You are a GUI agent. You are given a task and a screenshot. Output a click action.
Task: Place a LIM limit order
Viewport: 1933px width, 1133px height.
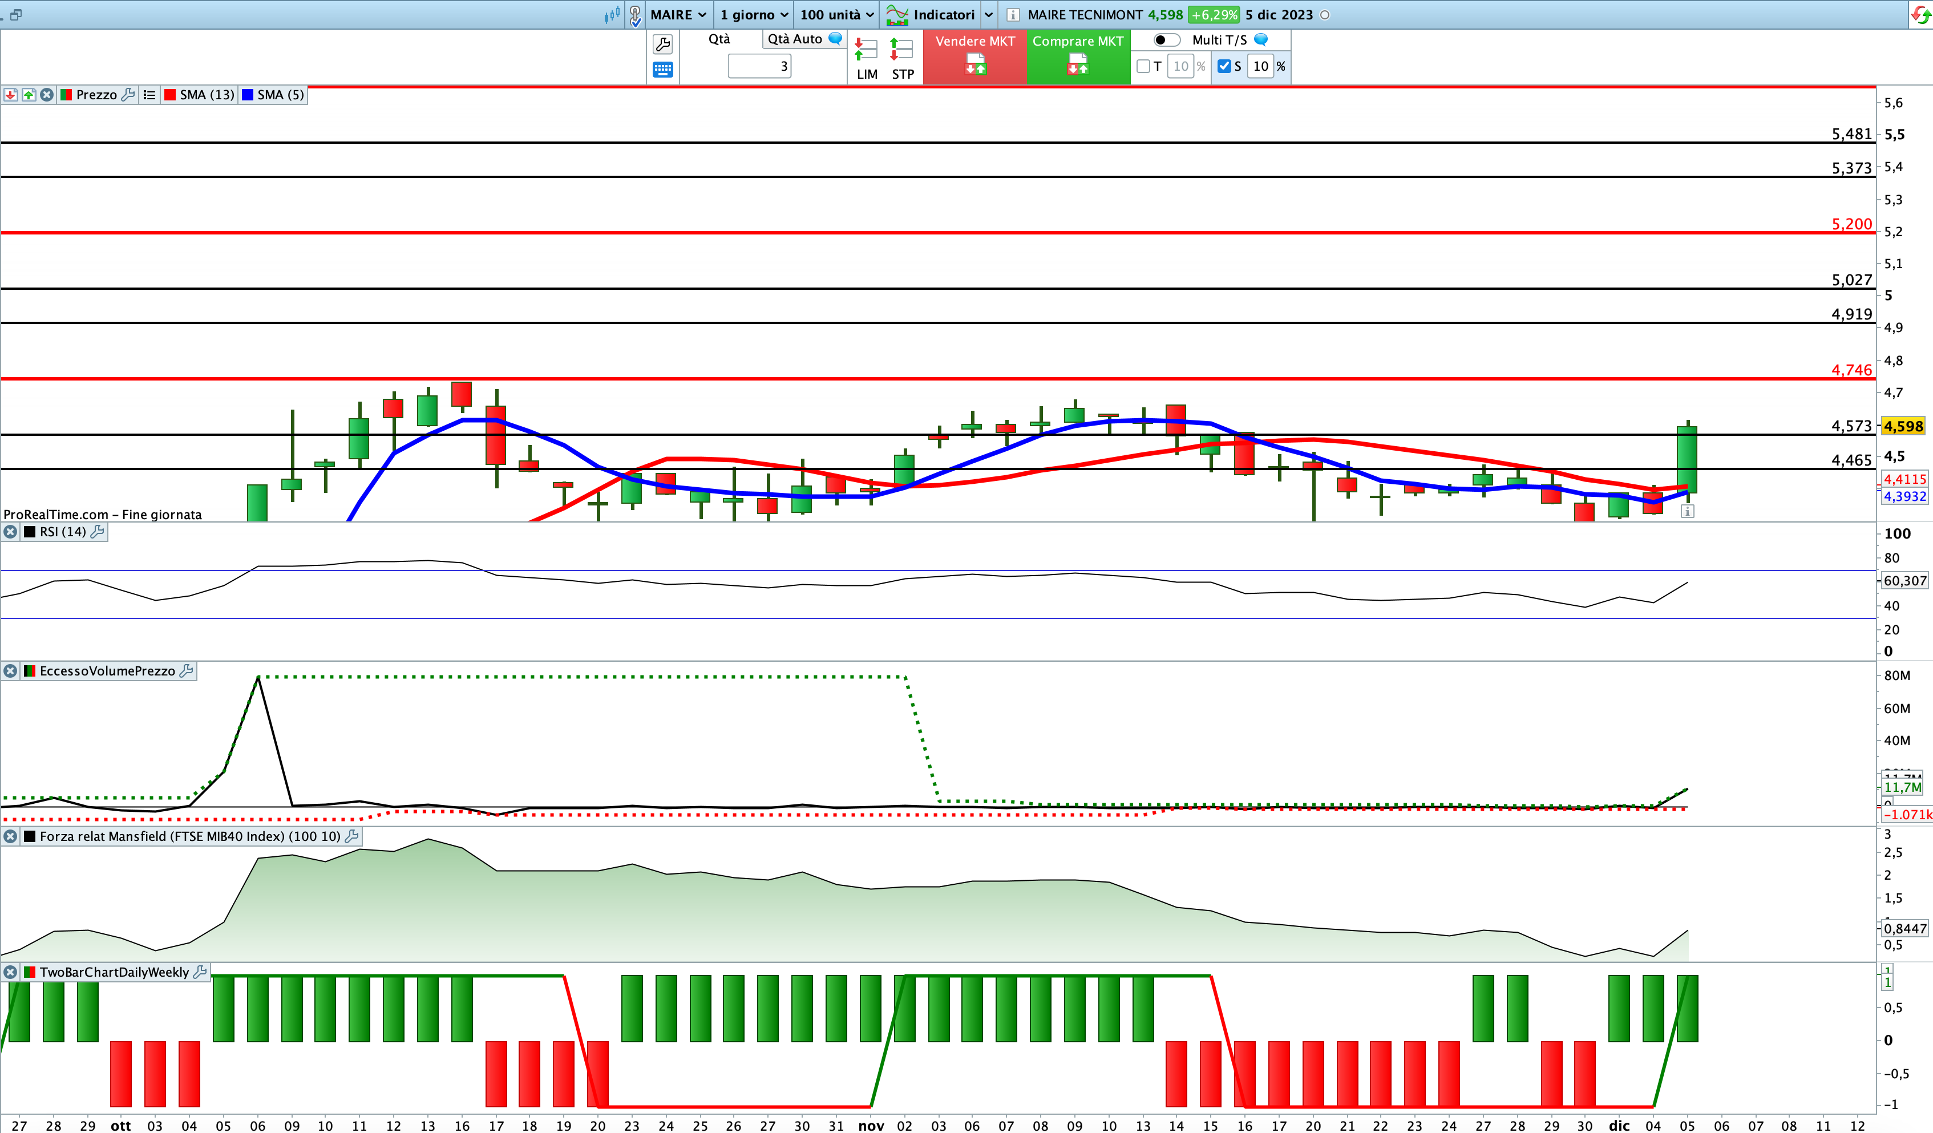(867, 59)
